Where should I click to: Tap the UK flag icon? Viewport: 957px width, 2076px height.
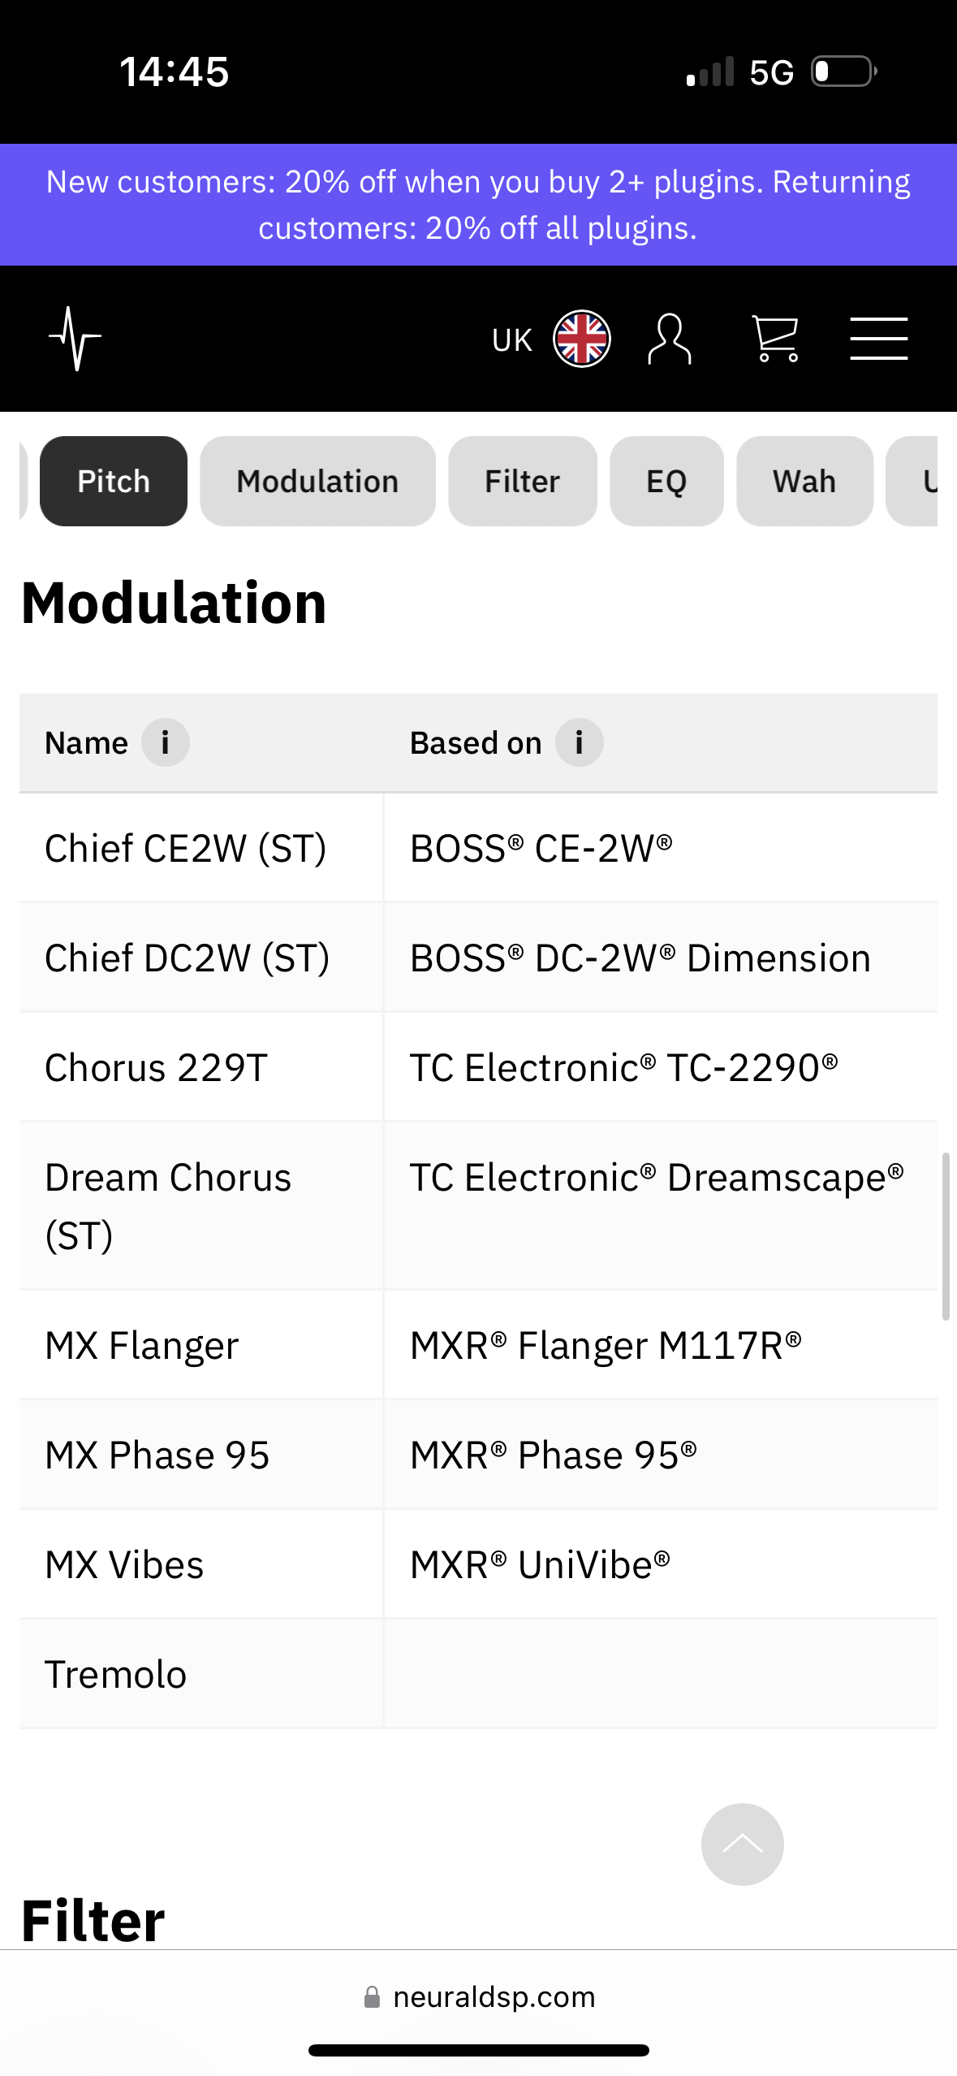pyautogui.click(x=581, y=339)
